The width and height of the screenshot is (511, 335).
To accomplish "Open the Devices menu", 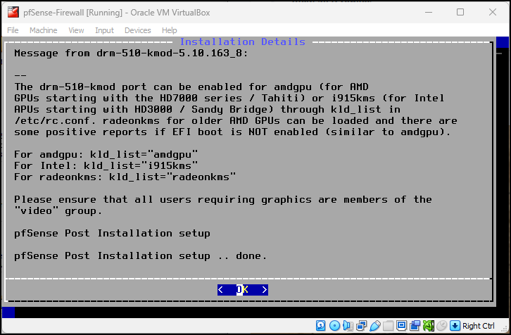I will click(137, 30).
